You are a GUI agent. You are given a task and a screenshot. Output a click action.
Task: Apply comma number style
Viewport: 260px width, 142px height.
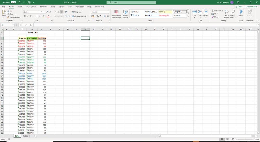[x=101, y=16]
